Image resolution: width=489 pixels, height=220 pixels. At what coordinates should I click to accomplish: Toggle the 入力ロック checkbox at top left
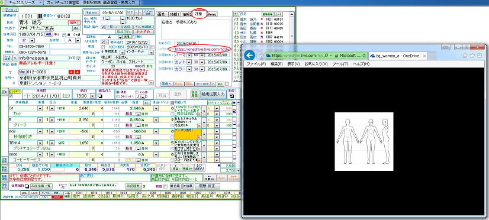tap(4, 9)
